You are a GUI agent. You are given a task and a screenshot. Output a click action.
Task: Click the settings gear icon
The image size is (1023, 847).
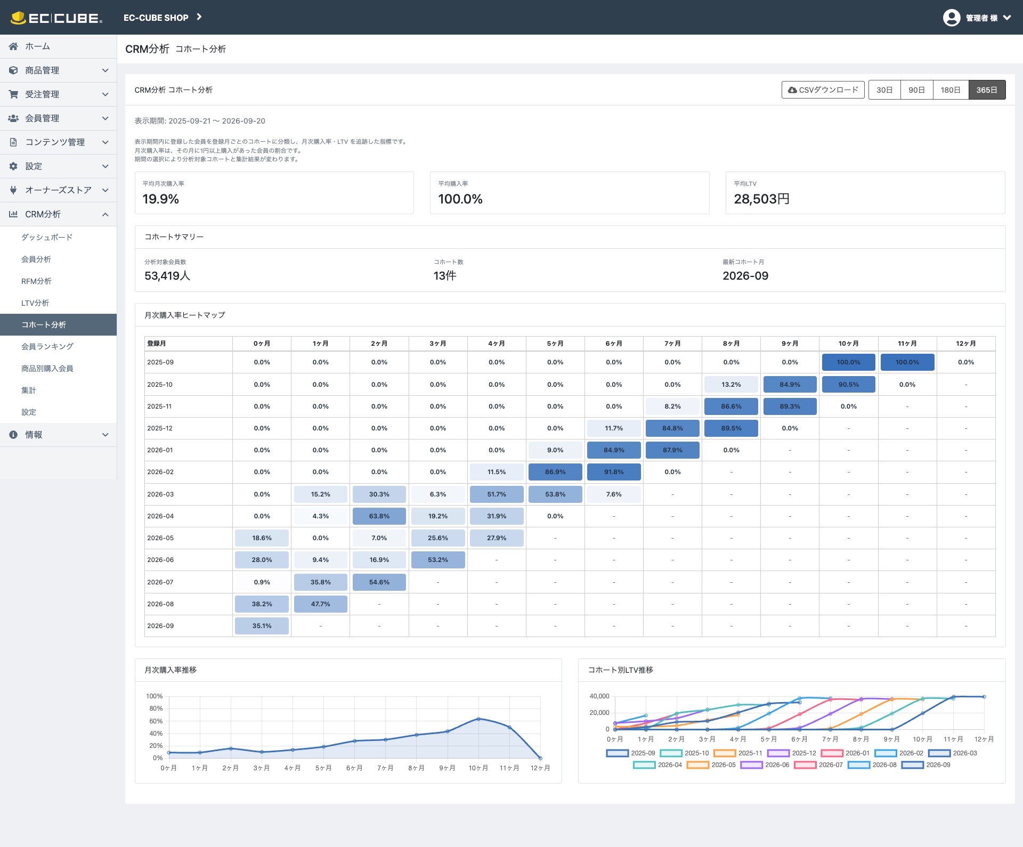pyautogui.click(x=13, y=166)
